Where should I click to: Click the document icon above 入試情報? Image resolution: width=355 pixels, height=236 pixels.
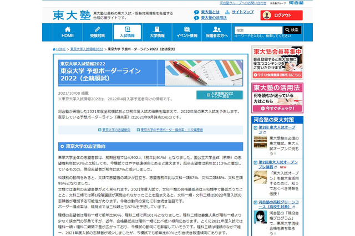[128, 29]
